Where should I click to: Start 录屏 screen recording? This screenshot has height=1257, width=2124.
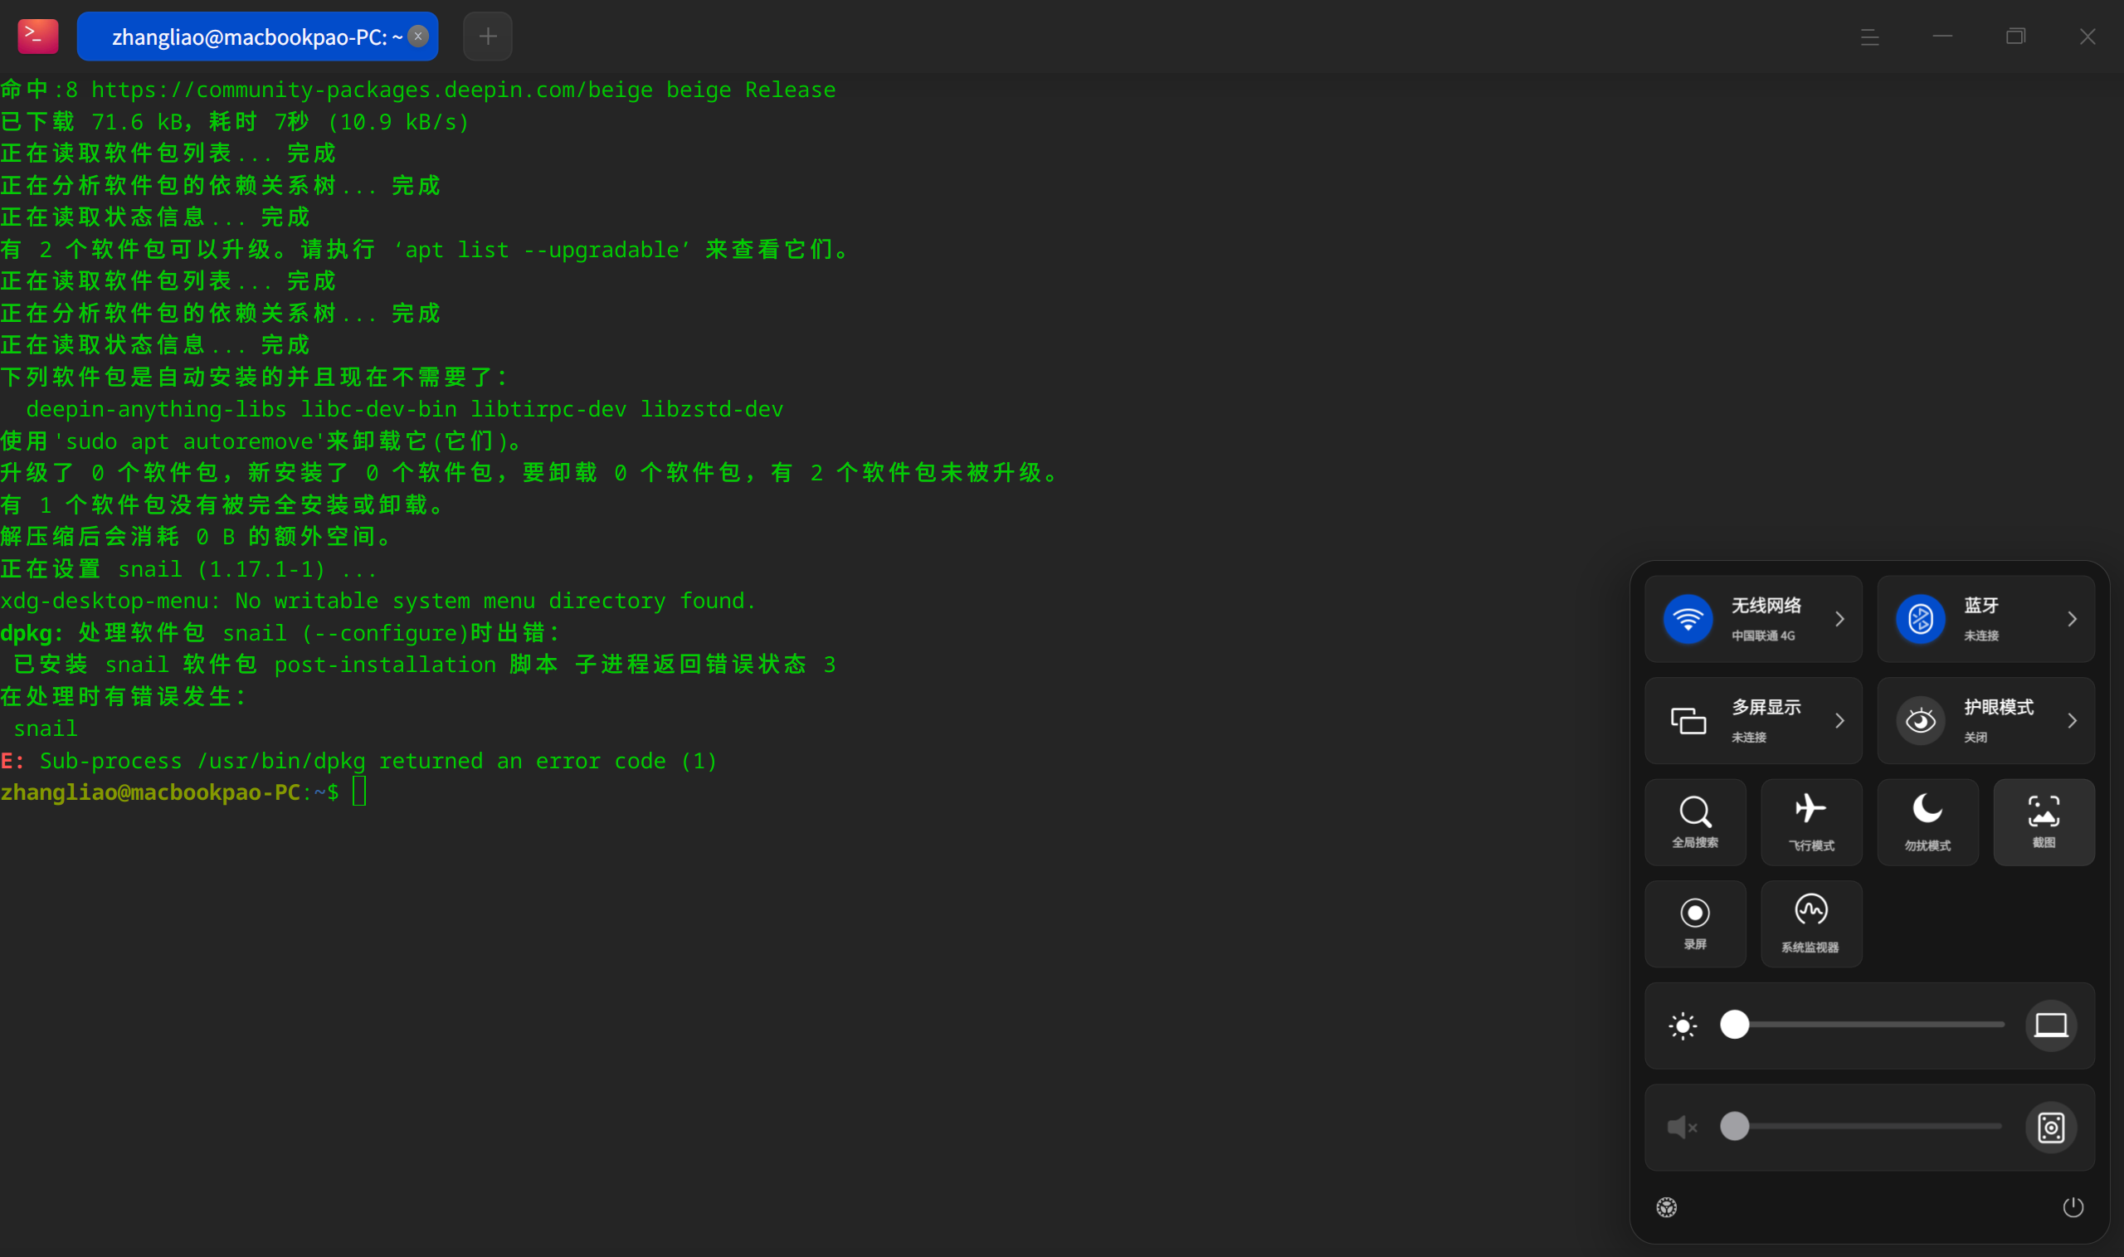tap(1696, 924)
